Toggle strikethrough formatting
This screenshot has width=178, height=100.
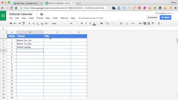tap(90, 23)
